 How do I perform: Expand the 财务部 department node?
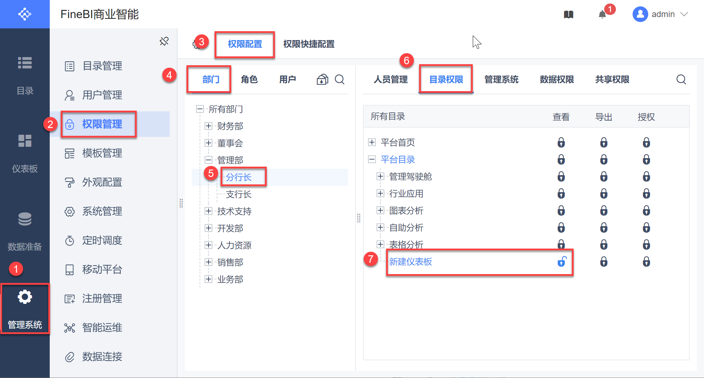pyautogui.click(x=209, y=126)
